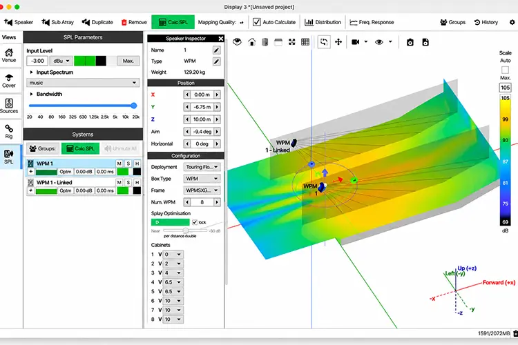Screen dimensions: 518x345
Task: Switch to the Rig view
Action: [9, 131]
